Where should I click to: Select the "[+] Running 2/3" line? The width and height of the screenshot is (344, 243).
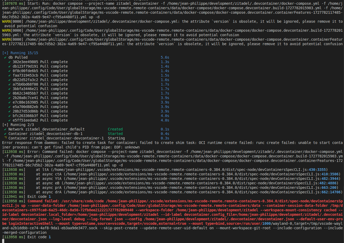[x=18, y=125]
